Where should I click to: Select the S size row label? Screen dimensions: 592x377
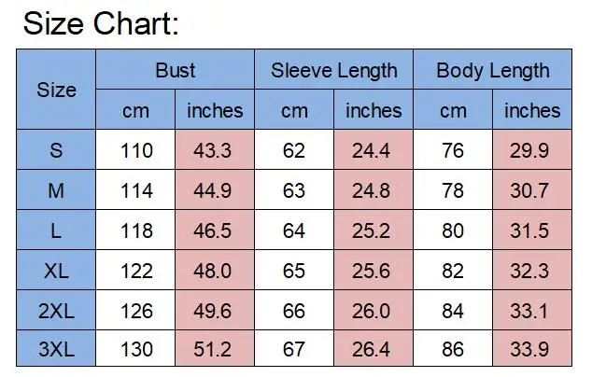point(56,150)
